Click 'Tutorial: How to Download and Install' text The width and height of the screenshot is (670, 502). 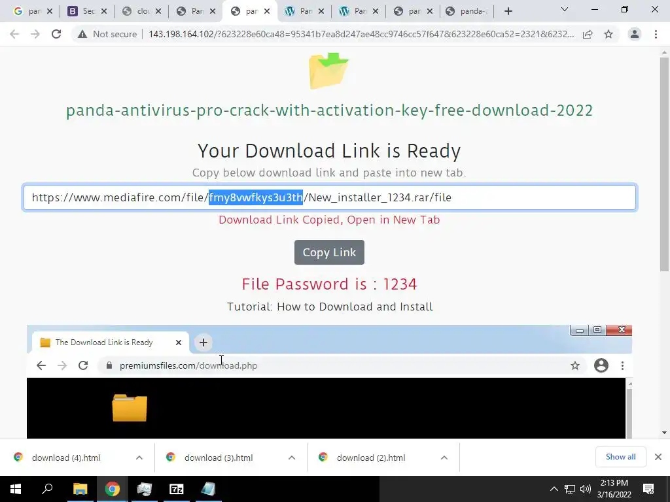pos(330,307)
